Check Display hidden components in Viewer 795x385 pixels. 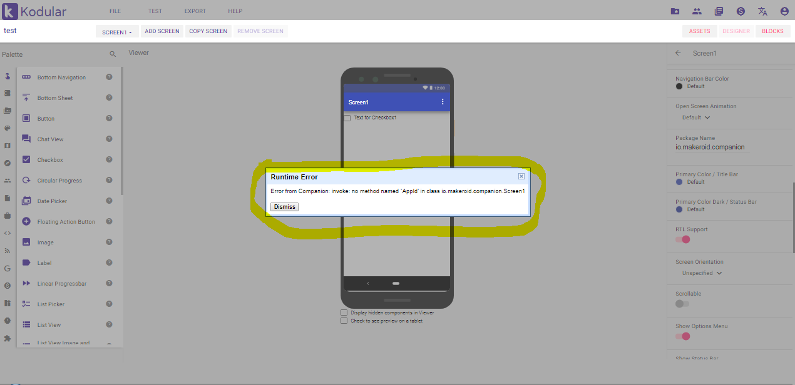pyautogui.click(x=344, y=312)
